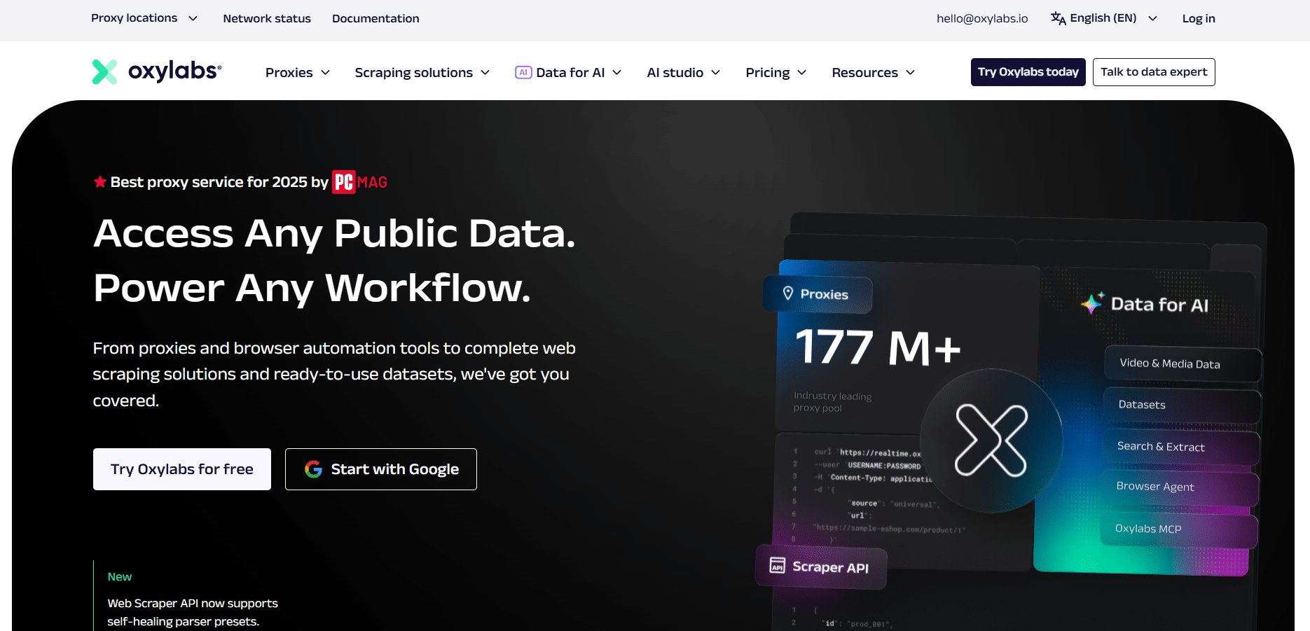Choose Browser Agent item
This screenshot has height=631, width=1310.
1180,487
